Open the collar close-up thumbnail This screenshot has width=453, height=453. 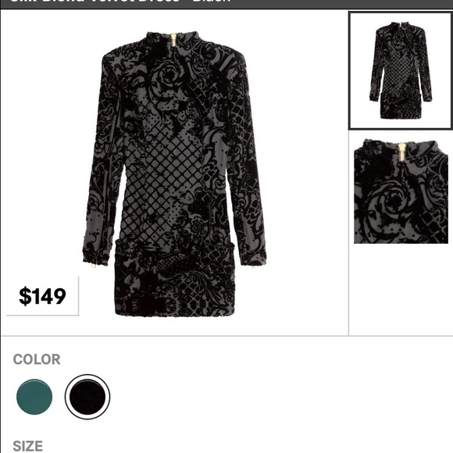click(x=401, y=191)
